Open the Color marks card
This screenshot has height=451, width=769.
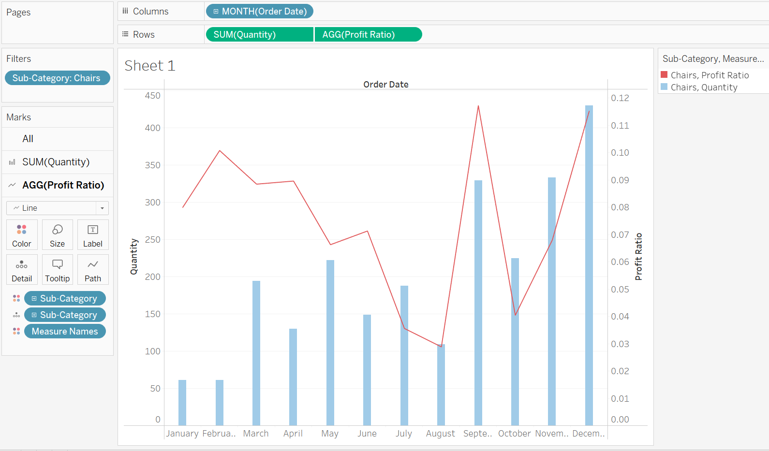point(22,235)
